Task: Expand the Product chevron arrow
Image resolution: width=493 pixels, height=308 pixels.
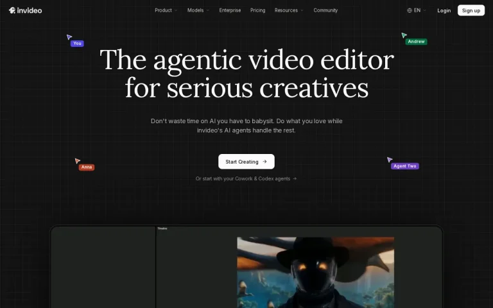Action: click(176, 10)
